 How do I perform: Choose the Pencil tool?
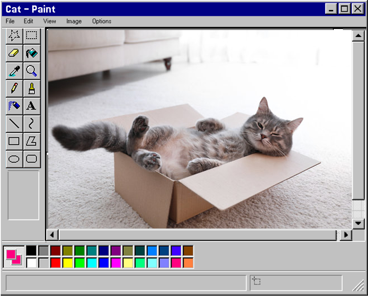pyautogui.click(x=14, y=88)
